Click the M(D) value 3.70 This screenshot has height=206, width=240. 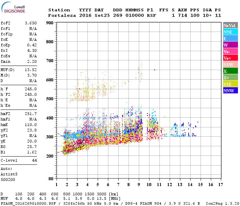(x=32, y=75)
